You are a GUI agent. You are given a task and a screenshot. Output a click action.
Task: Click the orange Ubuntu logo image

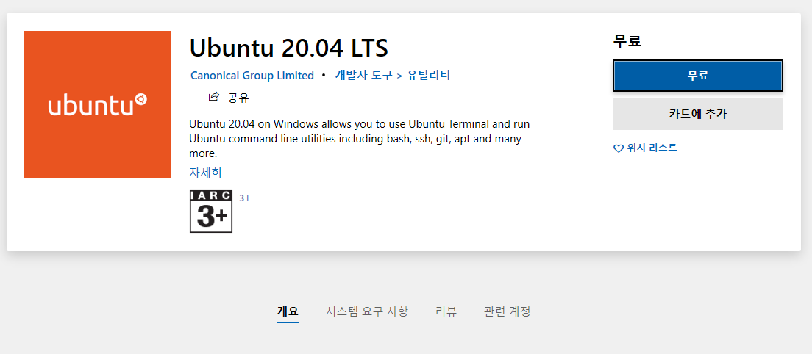click(x=98, y=104)
